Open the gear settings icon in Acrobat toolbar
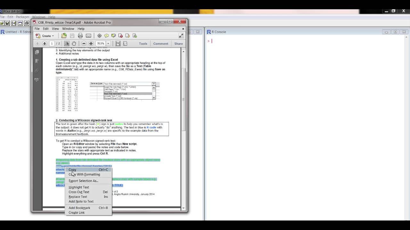 click(99, 35)
